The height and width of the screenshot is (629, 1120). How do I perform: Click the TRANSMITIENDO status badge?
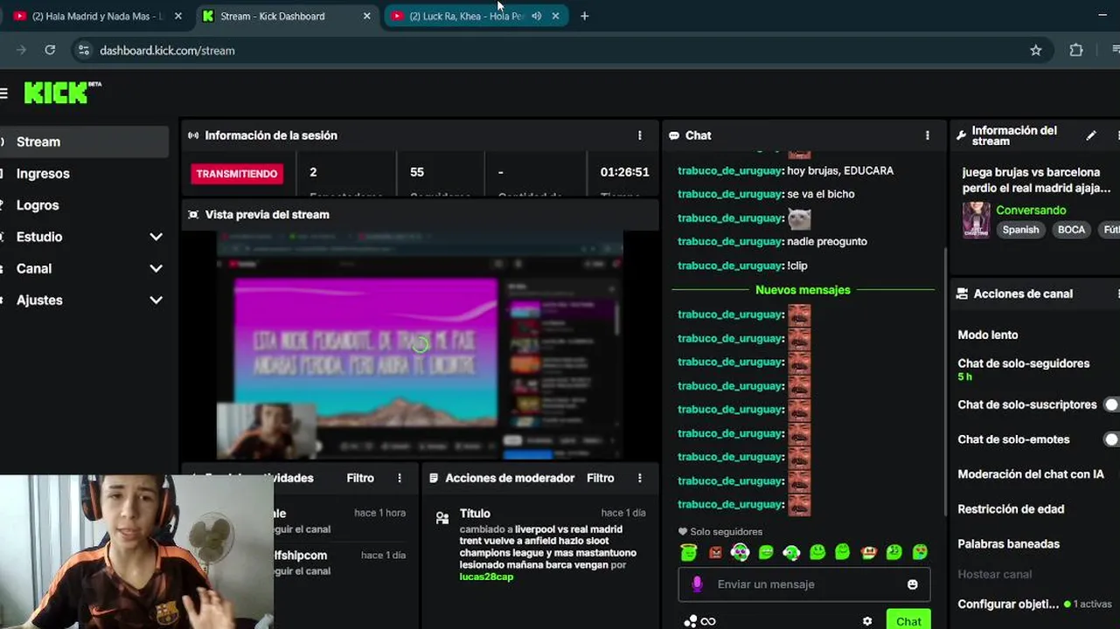click(236, 174)
